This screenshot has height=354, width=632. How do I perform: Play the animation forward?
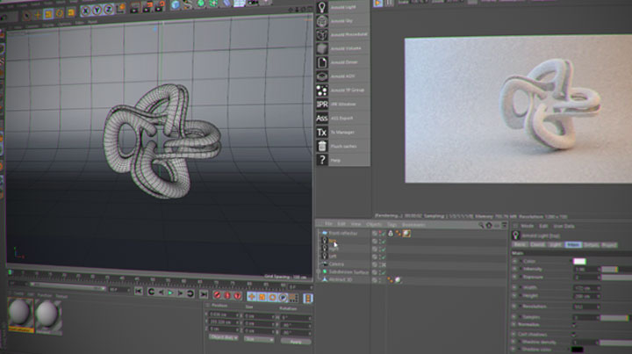pyautogui.click(x=170, y=293)
